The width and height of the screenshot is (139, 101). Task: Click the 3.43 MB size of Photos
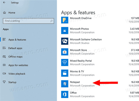click(x=134, y=29)
